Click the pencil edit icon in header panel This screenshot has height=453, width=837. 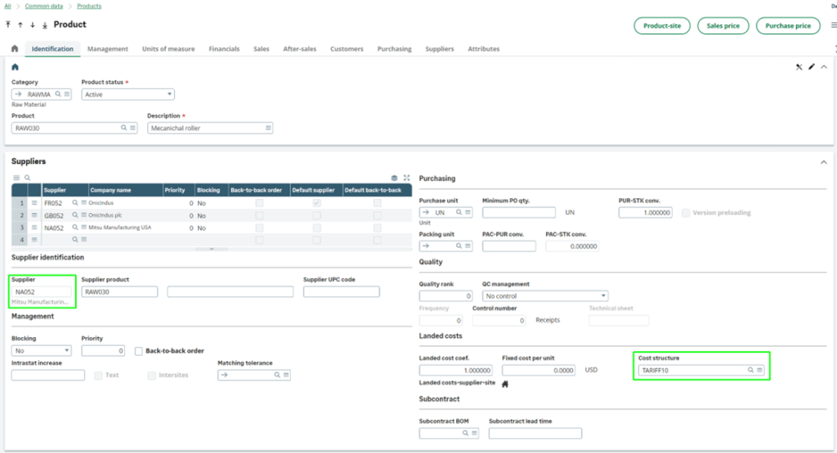(812, 67)
